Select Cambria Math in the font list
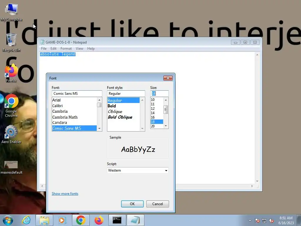The height and width of the screenshot is (226, 301). pyautogui.click(x=74, y=117)
